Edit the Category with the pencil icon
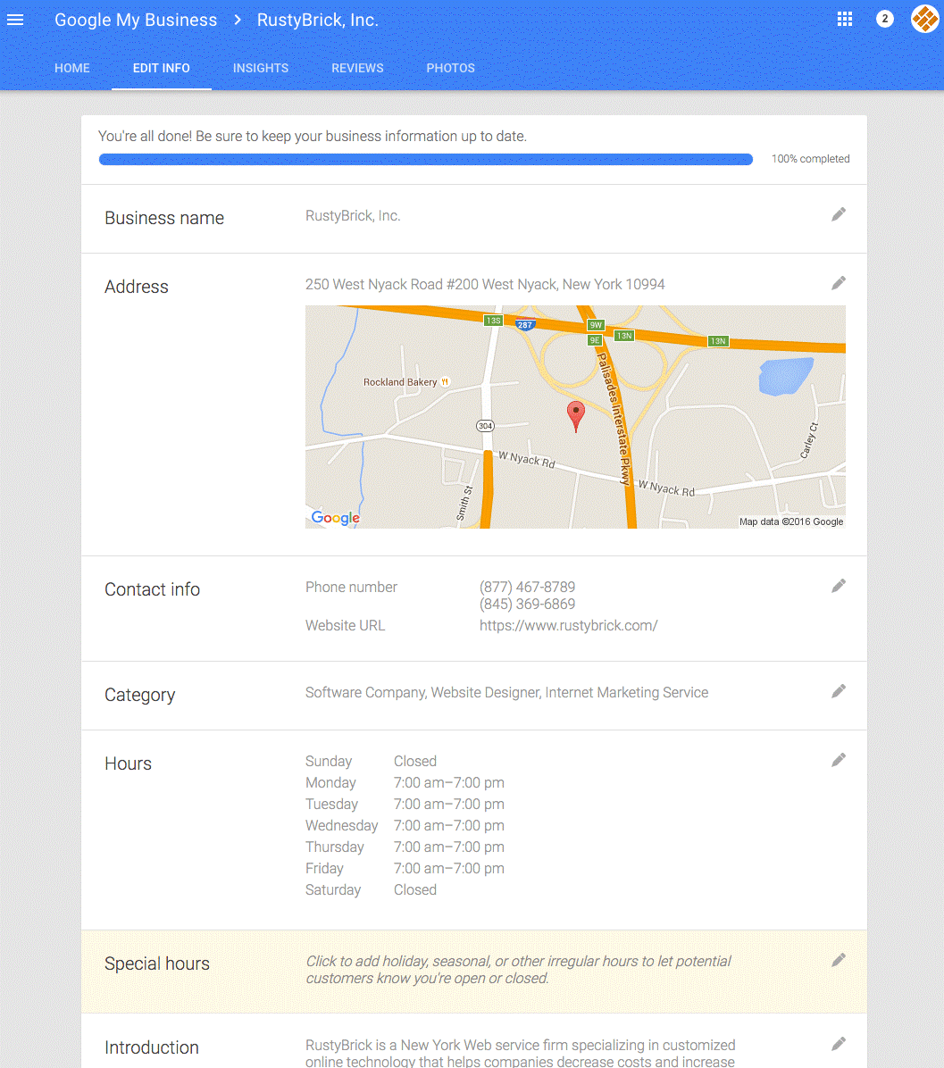The image size is (944, 1068). pos(838,690)
